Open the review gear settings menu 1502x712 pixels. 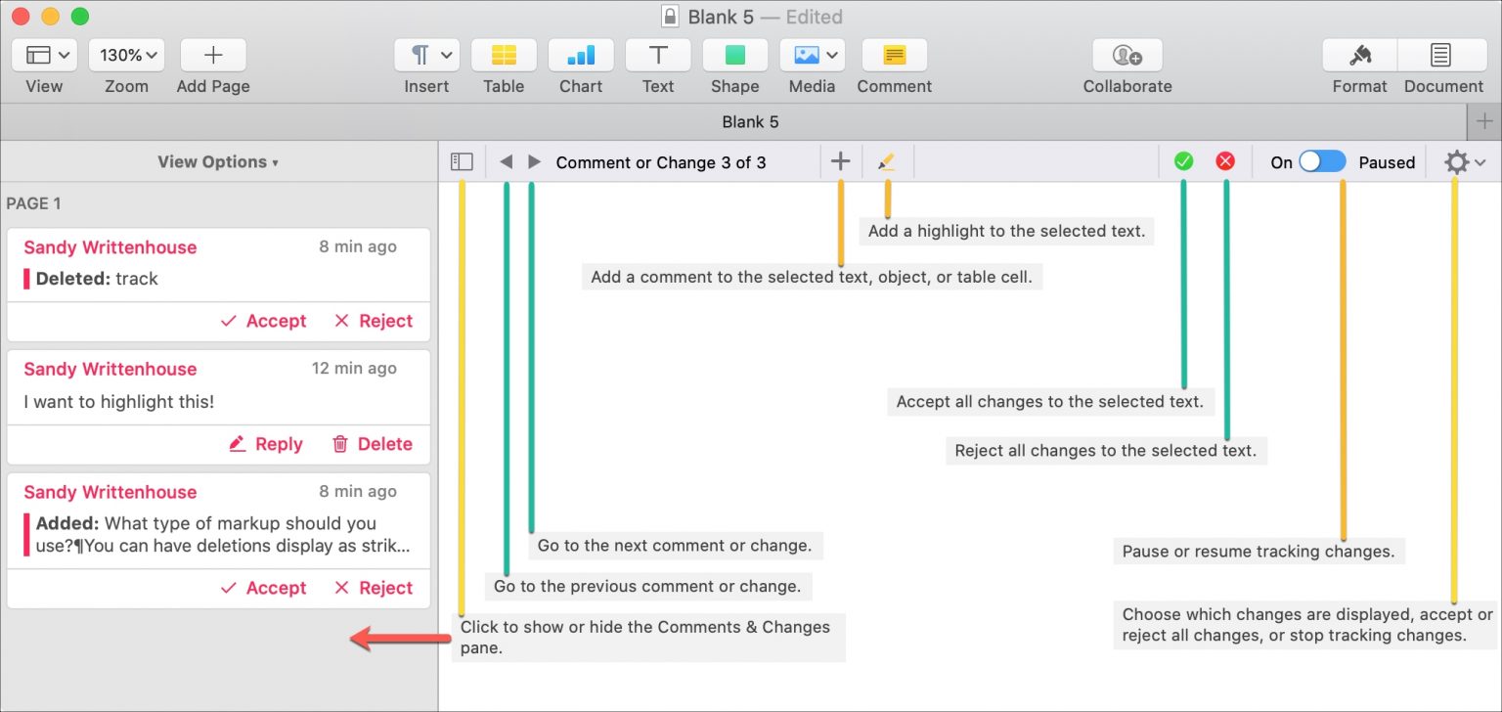click(1465, 162)
